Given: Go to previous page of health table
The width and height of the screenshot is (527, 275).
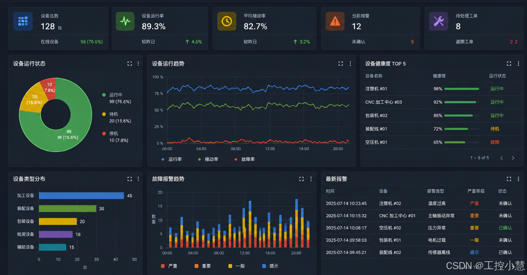Looking at the screenshot, I should (x=502, y=158).
